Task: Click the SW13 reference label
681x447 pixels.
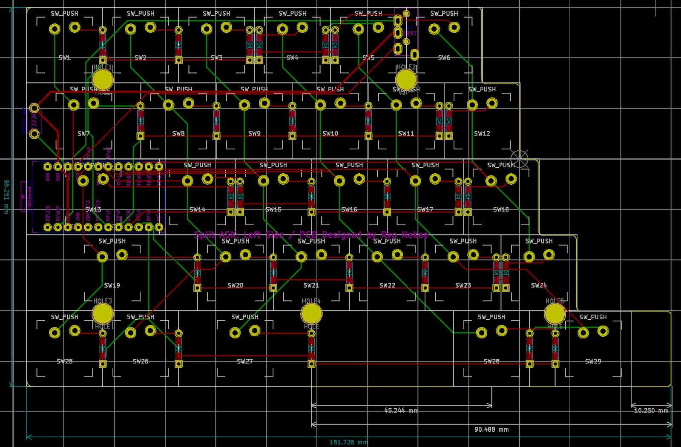Action: point(93,209)
